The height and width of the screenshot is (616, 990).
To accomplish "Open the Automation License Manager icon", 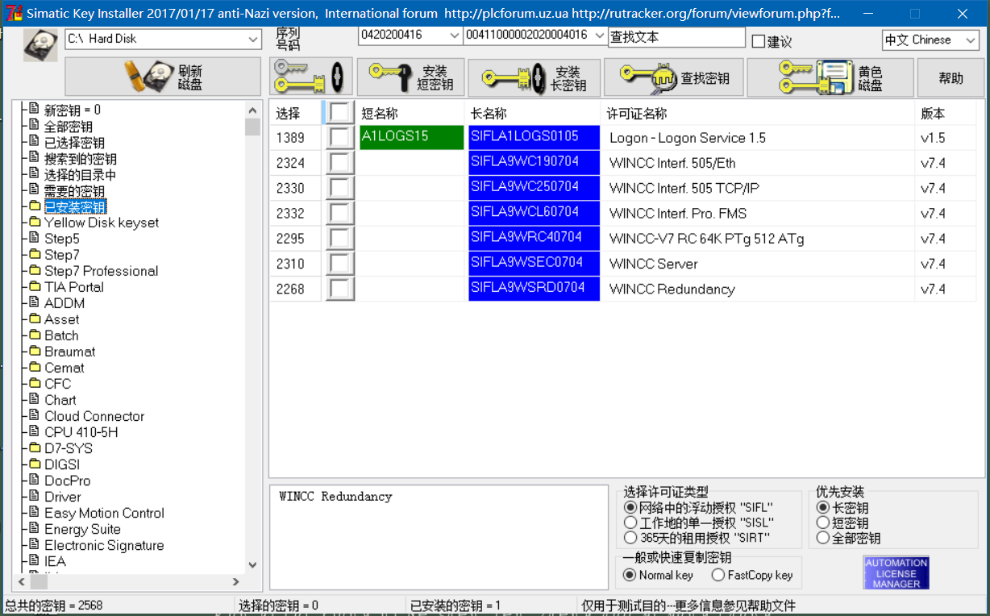I will click(x=895, y=572).
